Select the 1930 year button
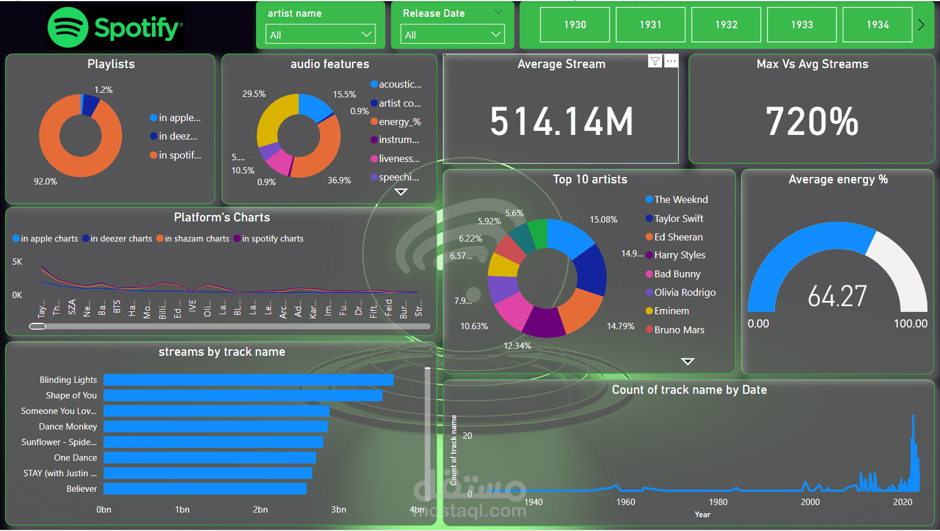 click(575, 25)
